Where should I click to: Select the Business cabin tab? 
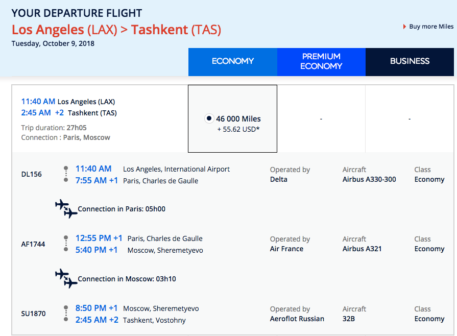(x=410, y=61)
